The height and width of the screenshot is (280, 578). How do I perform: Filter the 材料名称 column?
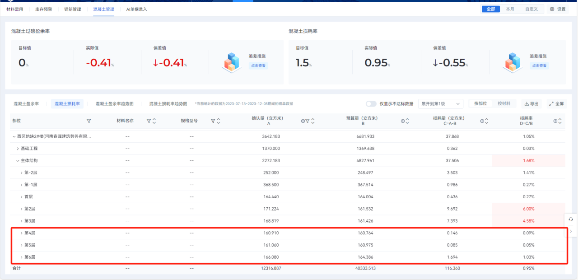(149, 121)
